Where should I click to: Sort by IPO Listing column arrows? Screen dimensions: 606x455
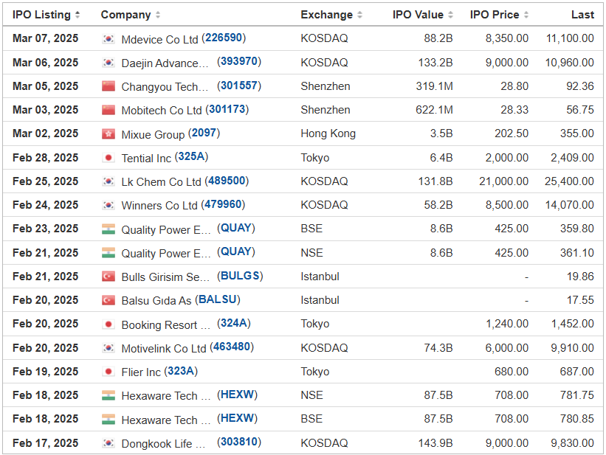click(x=78, y=15)
